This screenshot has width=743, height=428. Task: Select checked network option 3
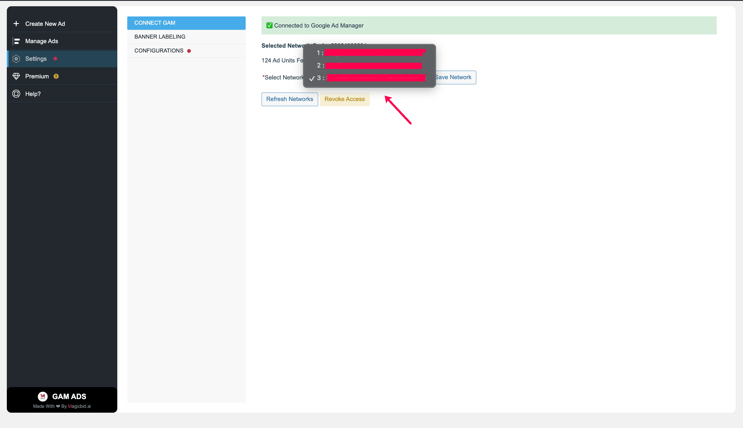point(369,78)
